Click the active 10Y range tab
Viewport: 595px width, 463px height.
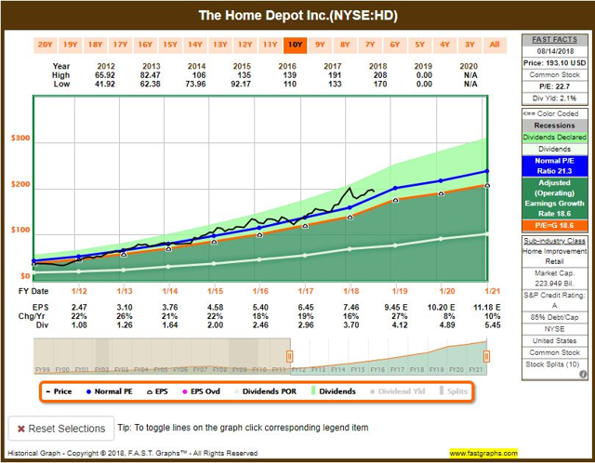pos(295,45)
